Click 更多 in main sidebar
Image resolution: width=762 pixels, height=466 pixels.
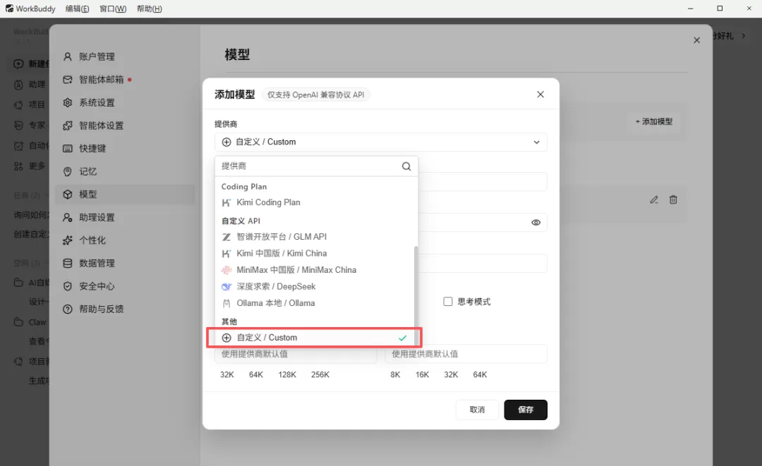31,166
